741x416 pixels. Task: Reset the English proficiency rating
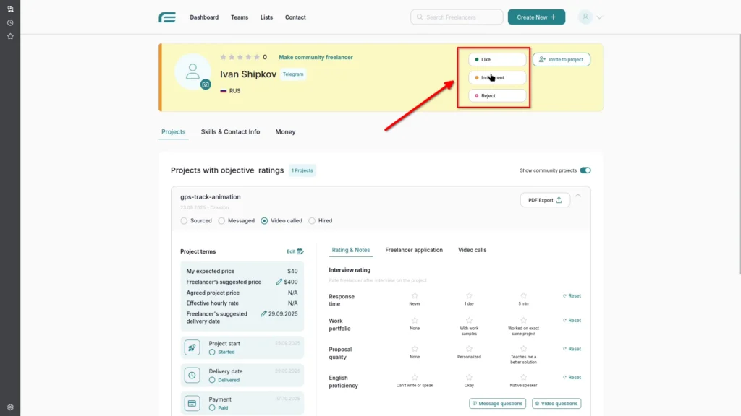572,377
